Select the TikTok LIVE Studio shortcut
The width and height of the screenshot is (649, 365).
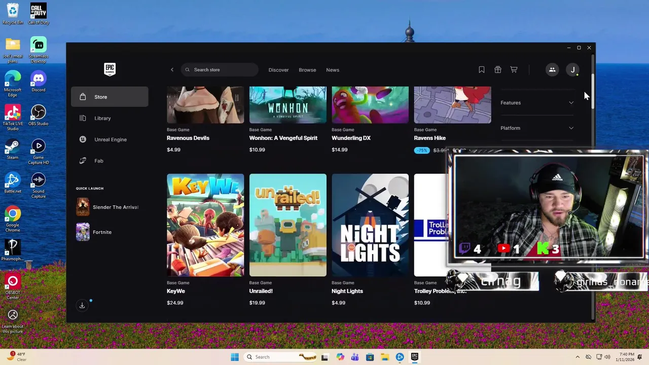13,118
